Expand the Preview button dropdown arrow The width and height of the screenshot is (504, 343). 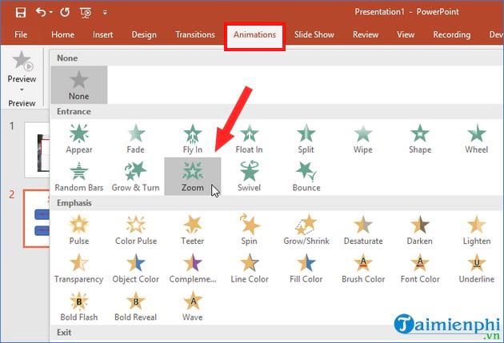(x=22, y=90)
